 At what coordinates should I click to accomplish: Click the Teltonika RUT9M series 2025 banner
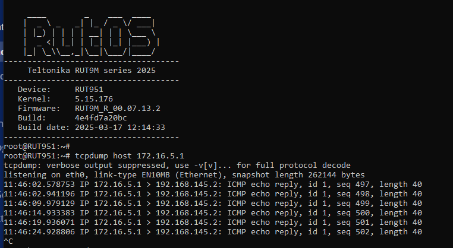(x=92, y=71)
